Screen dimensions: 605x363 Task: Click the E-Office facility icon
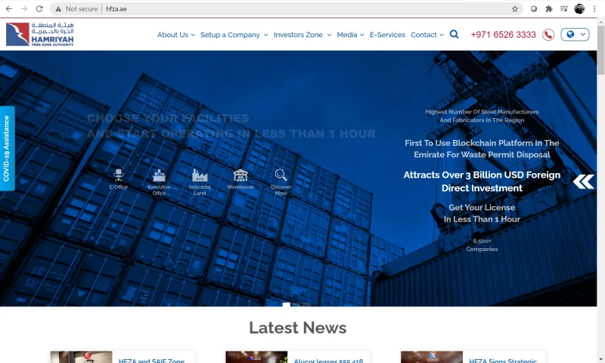click(x=118, y=175)
